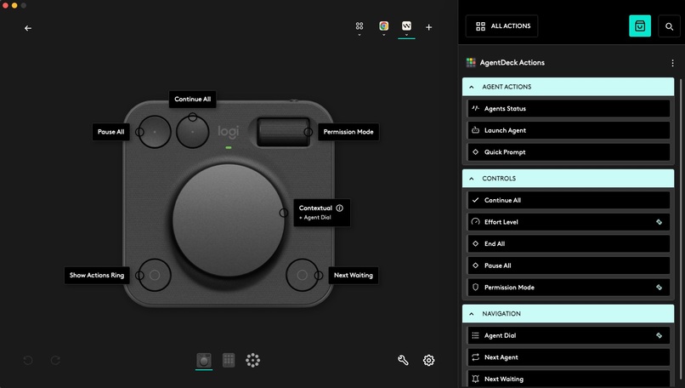
Task: Click the Agents Status pulse icon
Action: point(475,108)
